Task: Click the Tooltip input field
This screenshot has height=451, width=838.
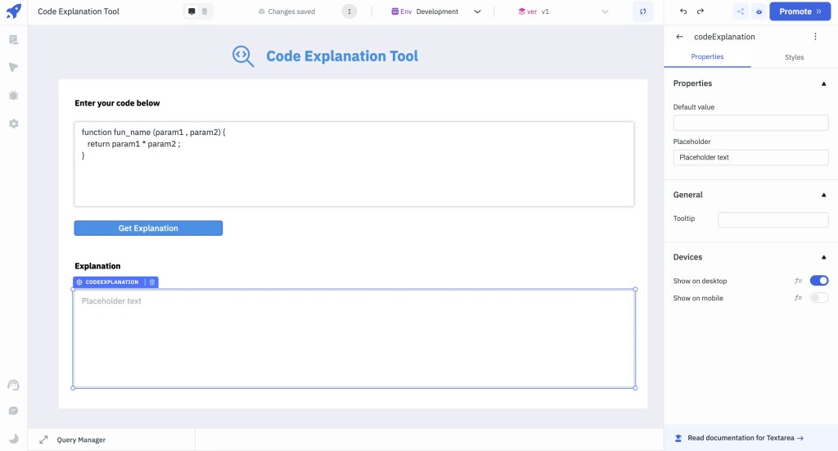Action: (x=773, y=219)
